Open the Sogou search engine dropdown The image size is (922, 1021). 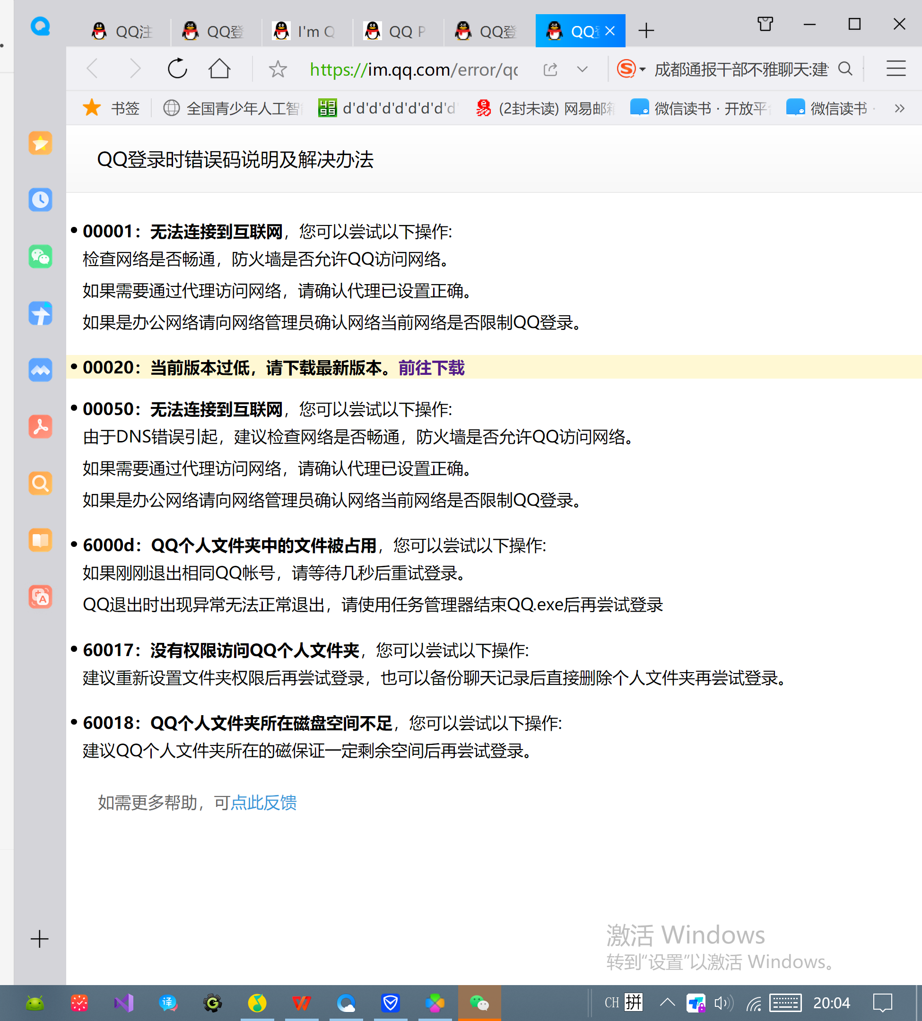631,69
